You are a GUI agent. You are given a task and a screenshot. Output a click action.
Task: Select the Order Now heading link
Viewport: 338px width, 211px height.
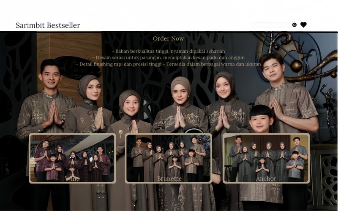click(x=168, y=38)
